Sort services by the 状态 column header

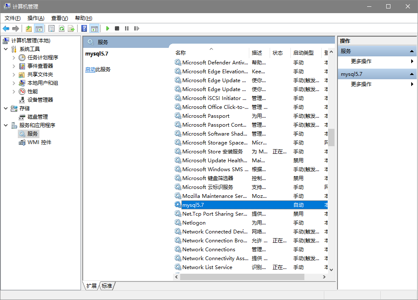280,53
